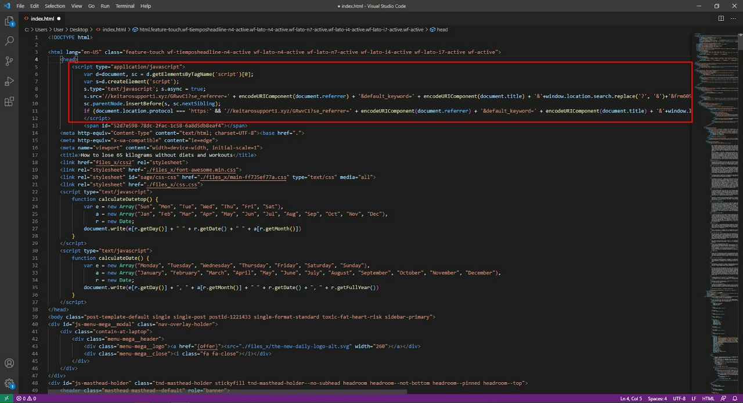Open the Edit menu
Screen dimensions: 743x403
click(x=35, y=6)
